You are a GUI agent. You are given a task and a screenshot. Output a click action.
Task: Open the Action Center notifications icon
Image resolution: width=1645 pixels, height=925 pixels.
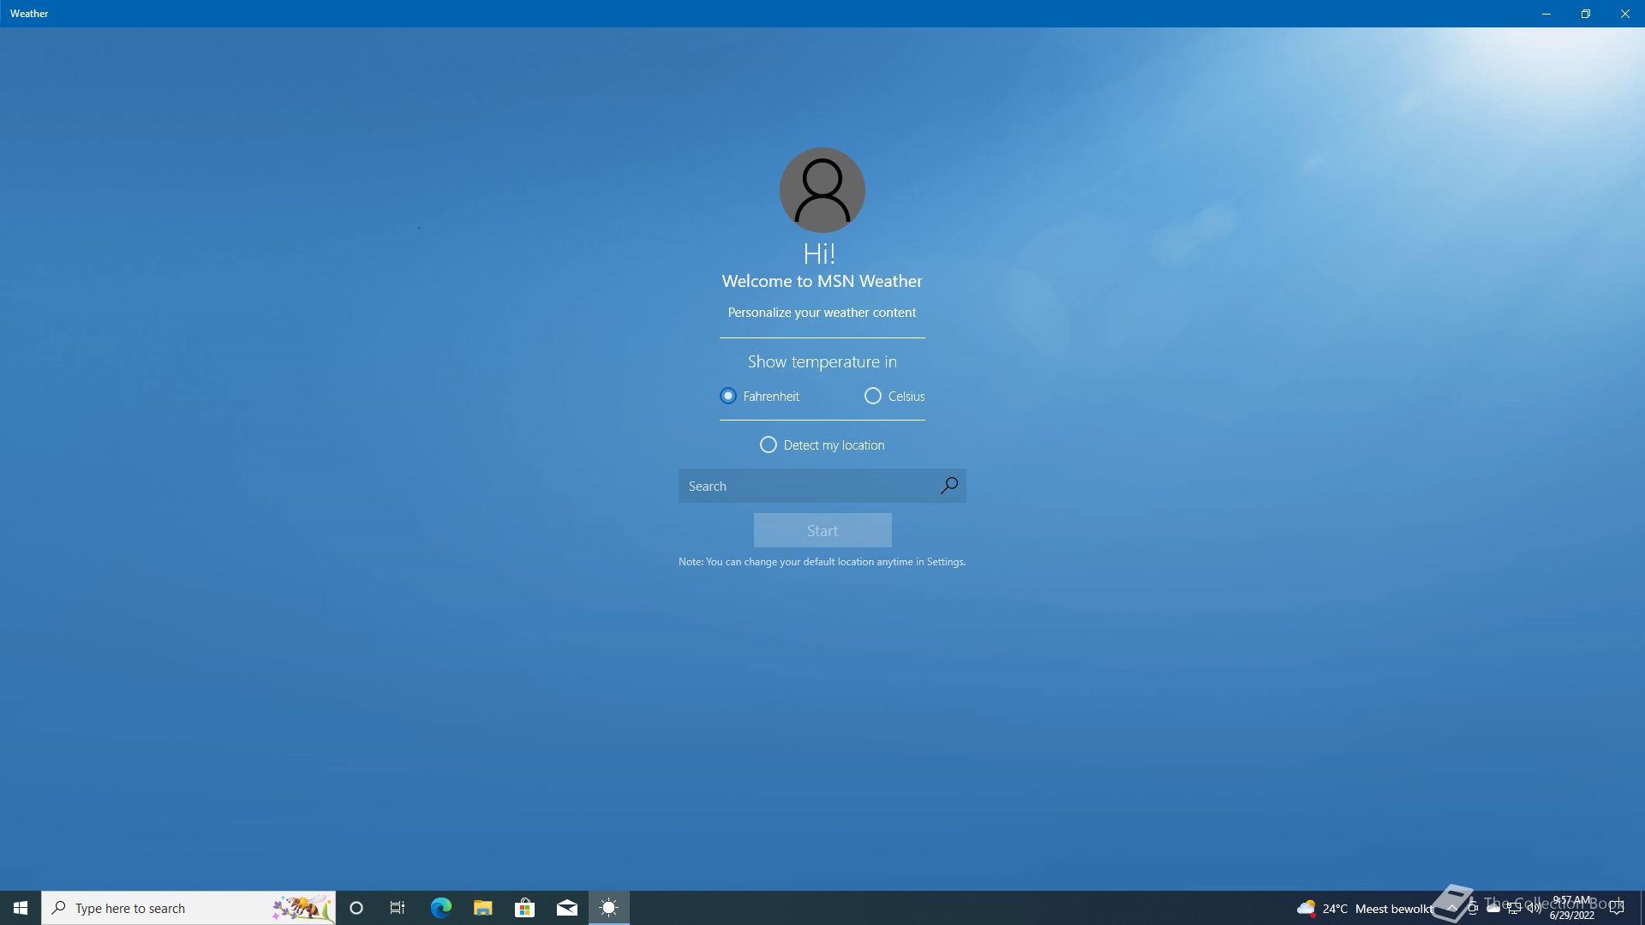click(x=1617, y=908)
